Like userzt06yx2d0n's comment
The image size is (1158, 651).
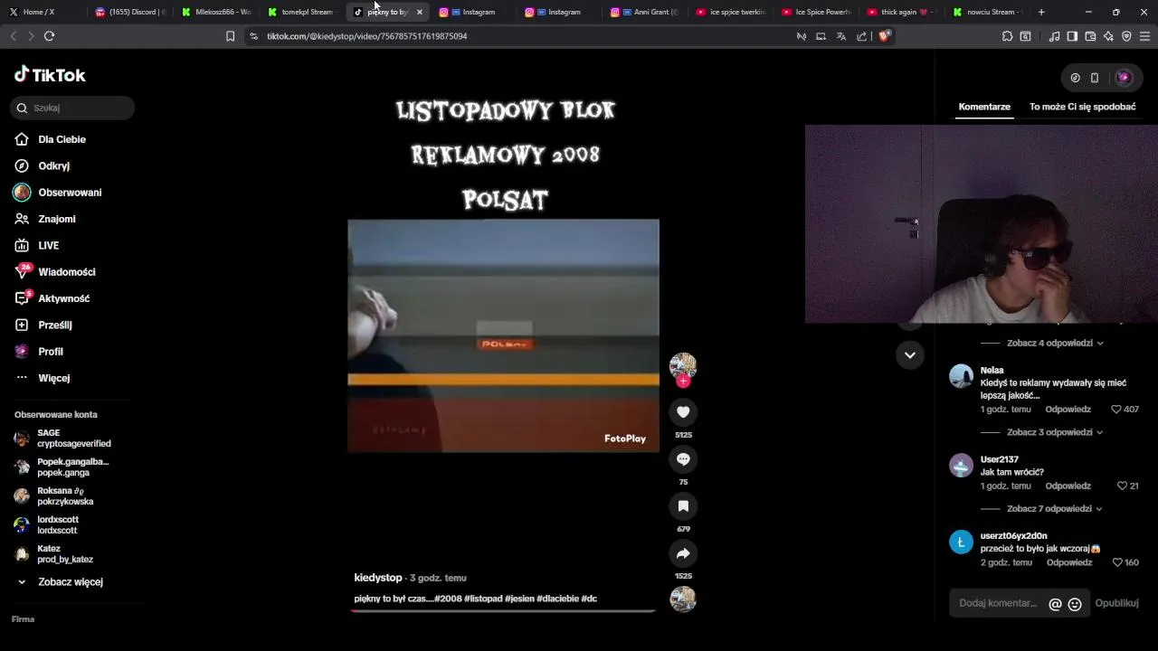point(1116,562)
